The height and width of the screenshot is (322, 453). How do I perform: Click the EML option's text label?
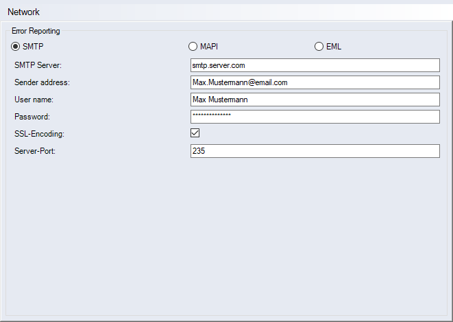click(x=333, y=47)
